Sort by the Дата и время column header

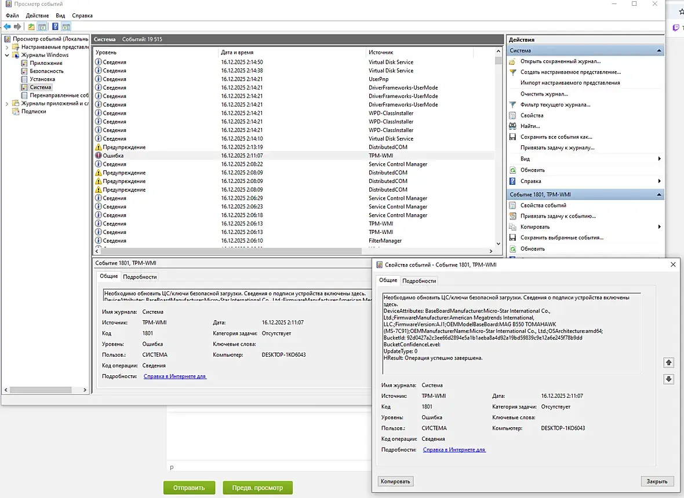292,52
